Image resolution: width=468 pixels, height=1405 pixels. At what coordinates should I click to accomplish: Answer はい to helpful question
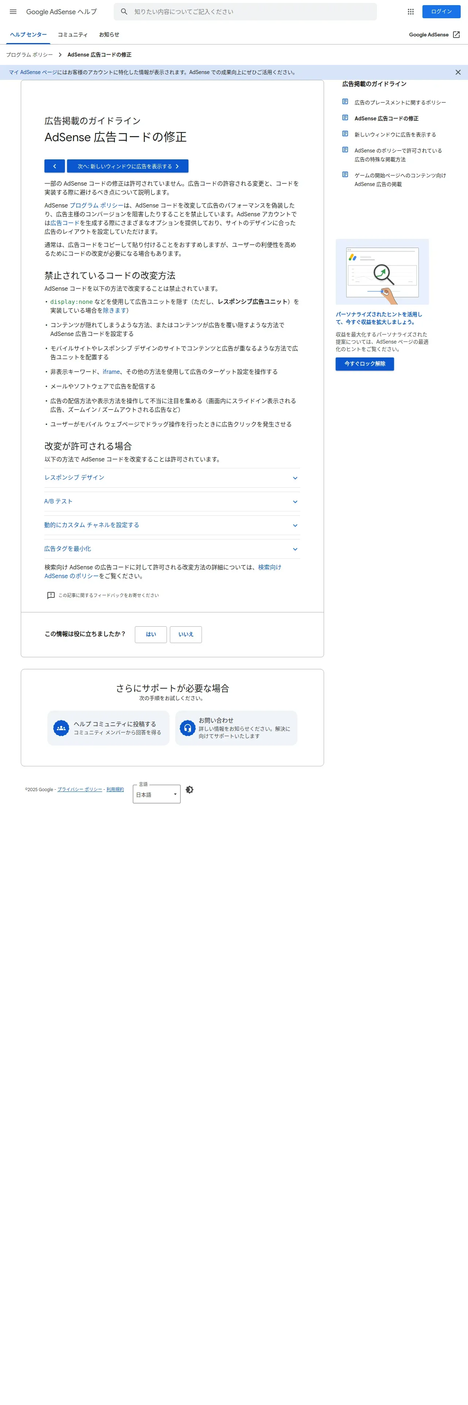[151, 634]
